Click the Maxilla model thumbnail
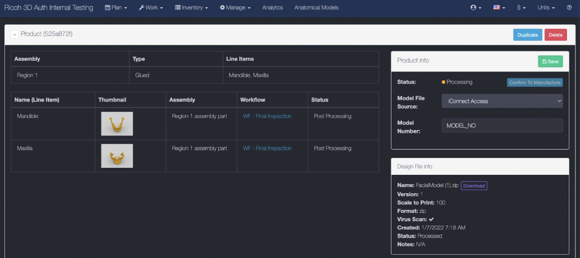 coord(117,156)
